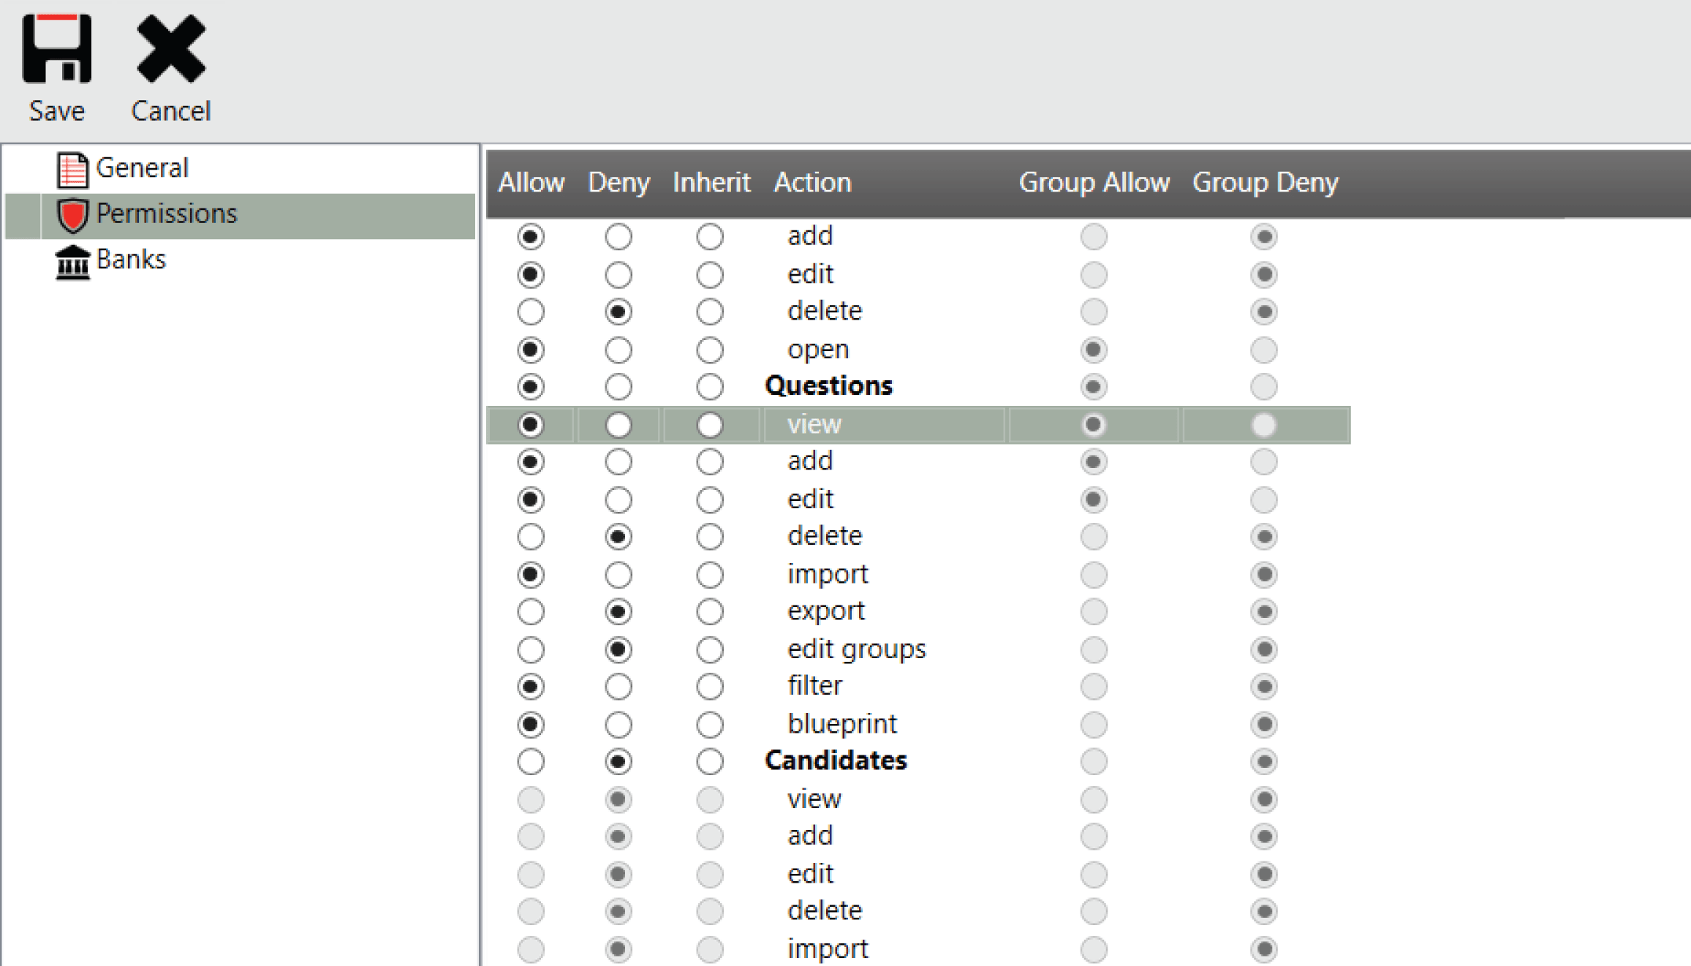Screen dimensions: 1691x966
Task: Set Questions delete to Allow
Action: (531, 537)
